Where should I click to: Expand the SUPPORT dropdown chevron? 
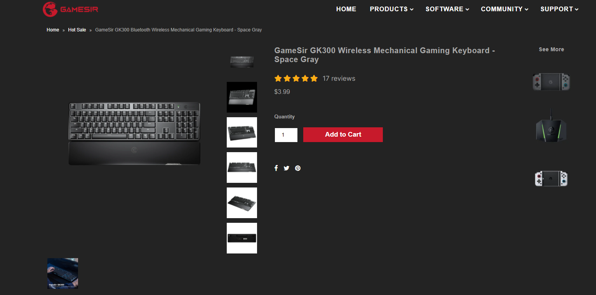tap(577, 9)
